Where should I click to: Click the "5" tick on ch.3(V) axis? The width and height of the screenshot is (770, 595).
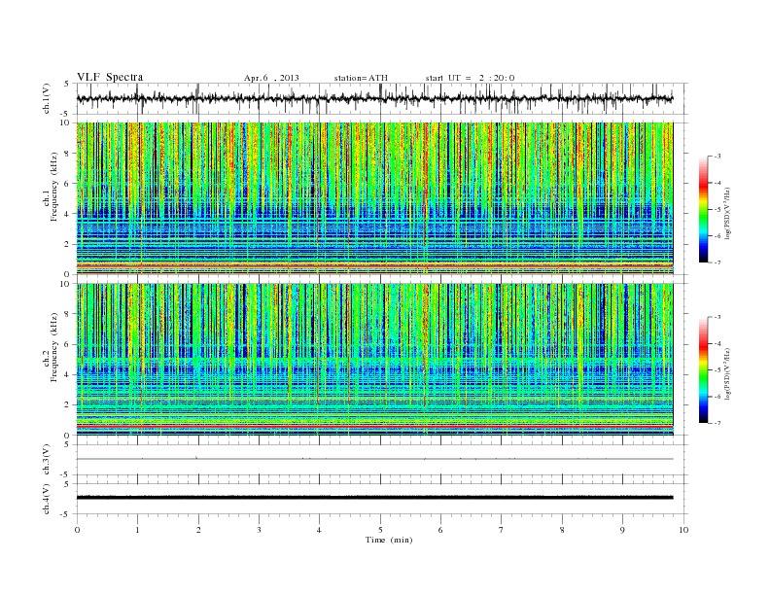pos(67,444)
